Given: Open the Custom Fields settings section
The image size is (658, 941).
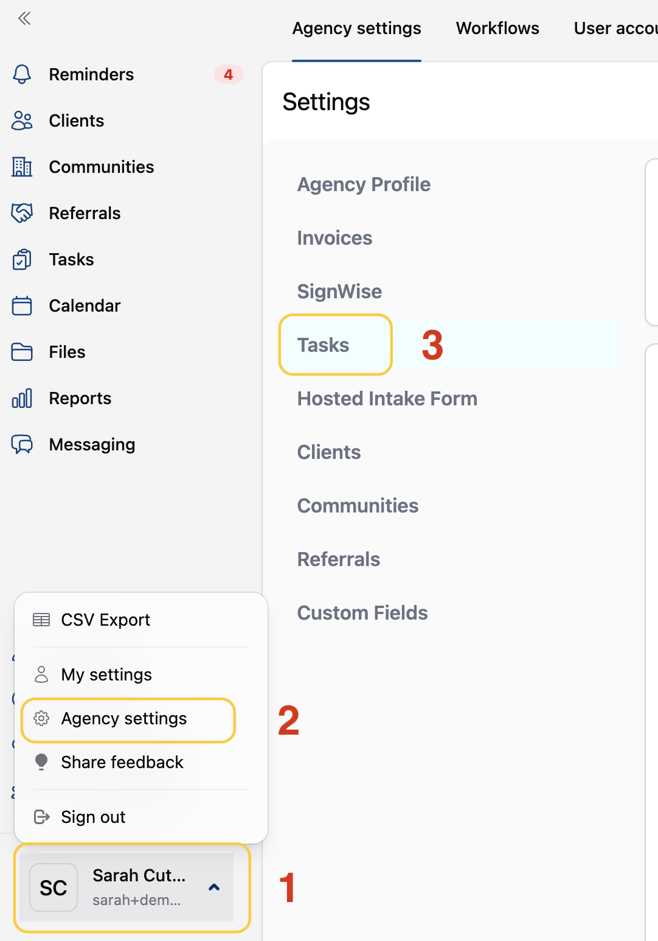Looking at the screenshot, I should pyautogui.click(x=362, y=613).
